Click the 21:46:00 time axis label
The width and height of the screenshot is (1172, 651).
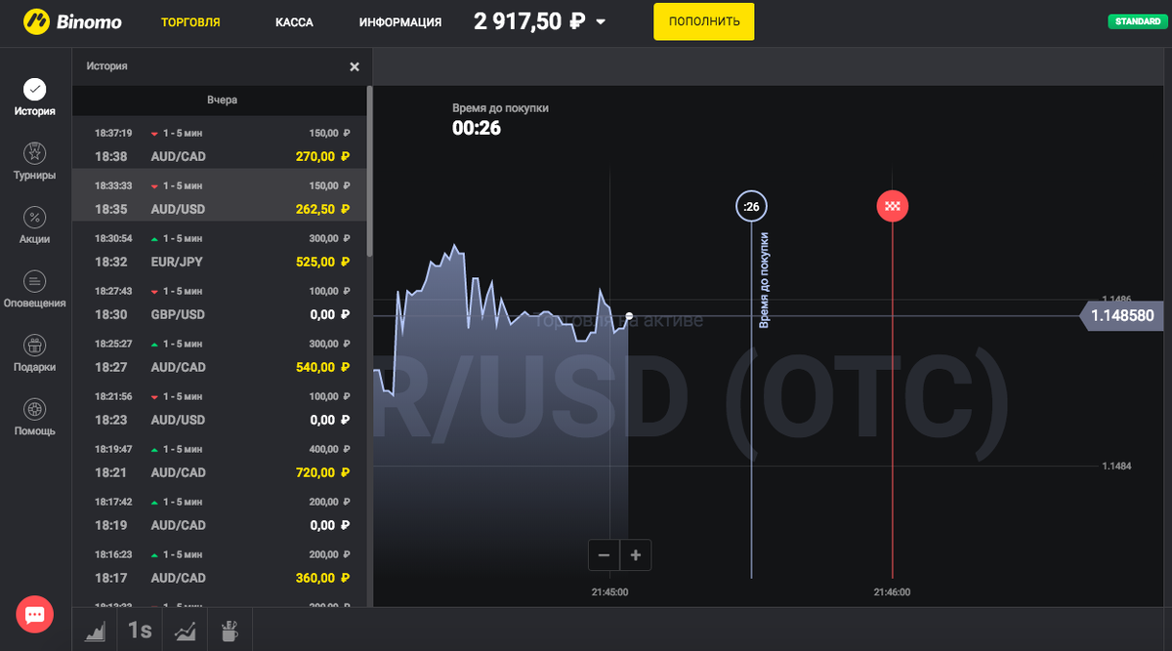[892, 591]
